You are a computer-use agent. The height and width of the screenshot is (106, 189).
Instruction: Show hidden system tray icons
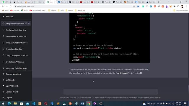coord(158,103)
